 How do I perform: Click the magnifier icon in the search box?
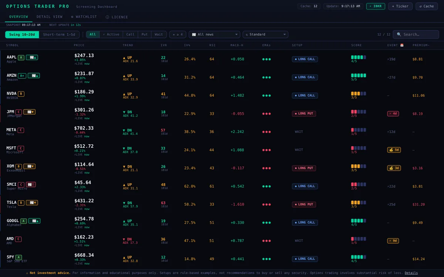(399, 34)
